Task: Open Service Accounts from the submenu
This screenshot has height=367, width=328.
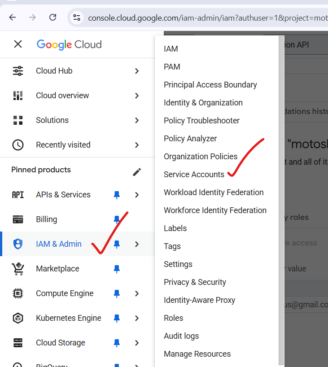Action: 194,175
